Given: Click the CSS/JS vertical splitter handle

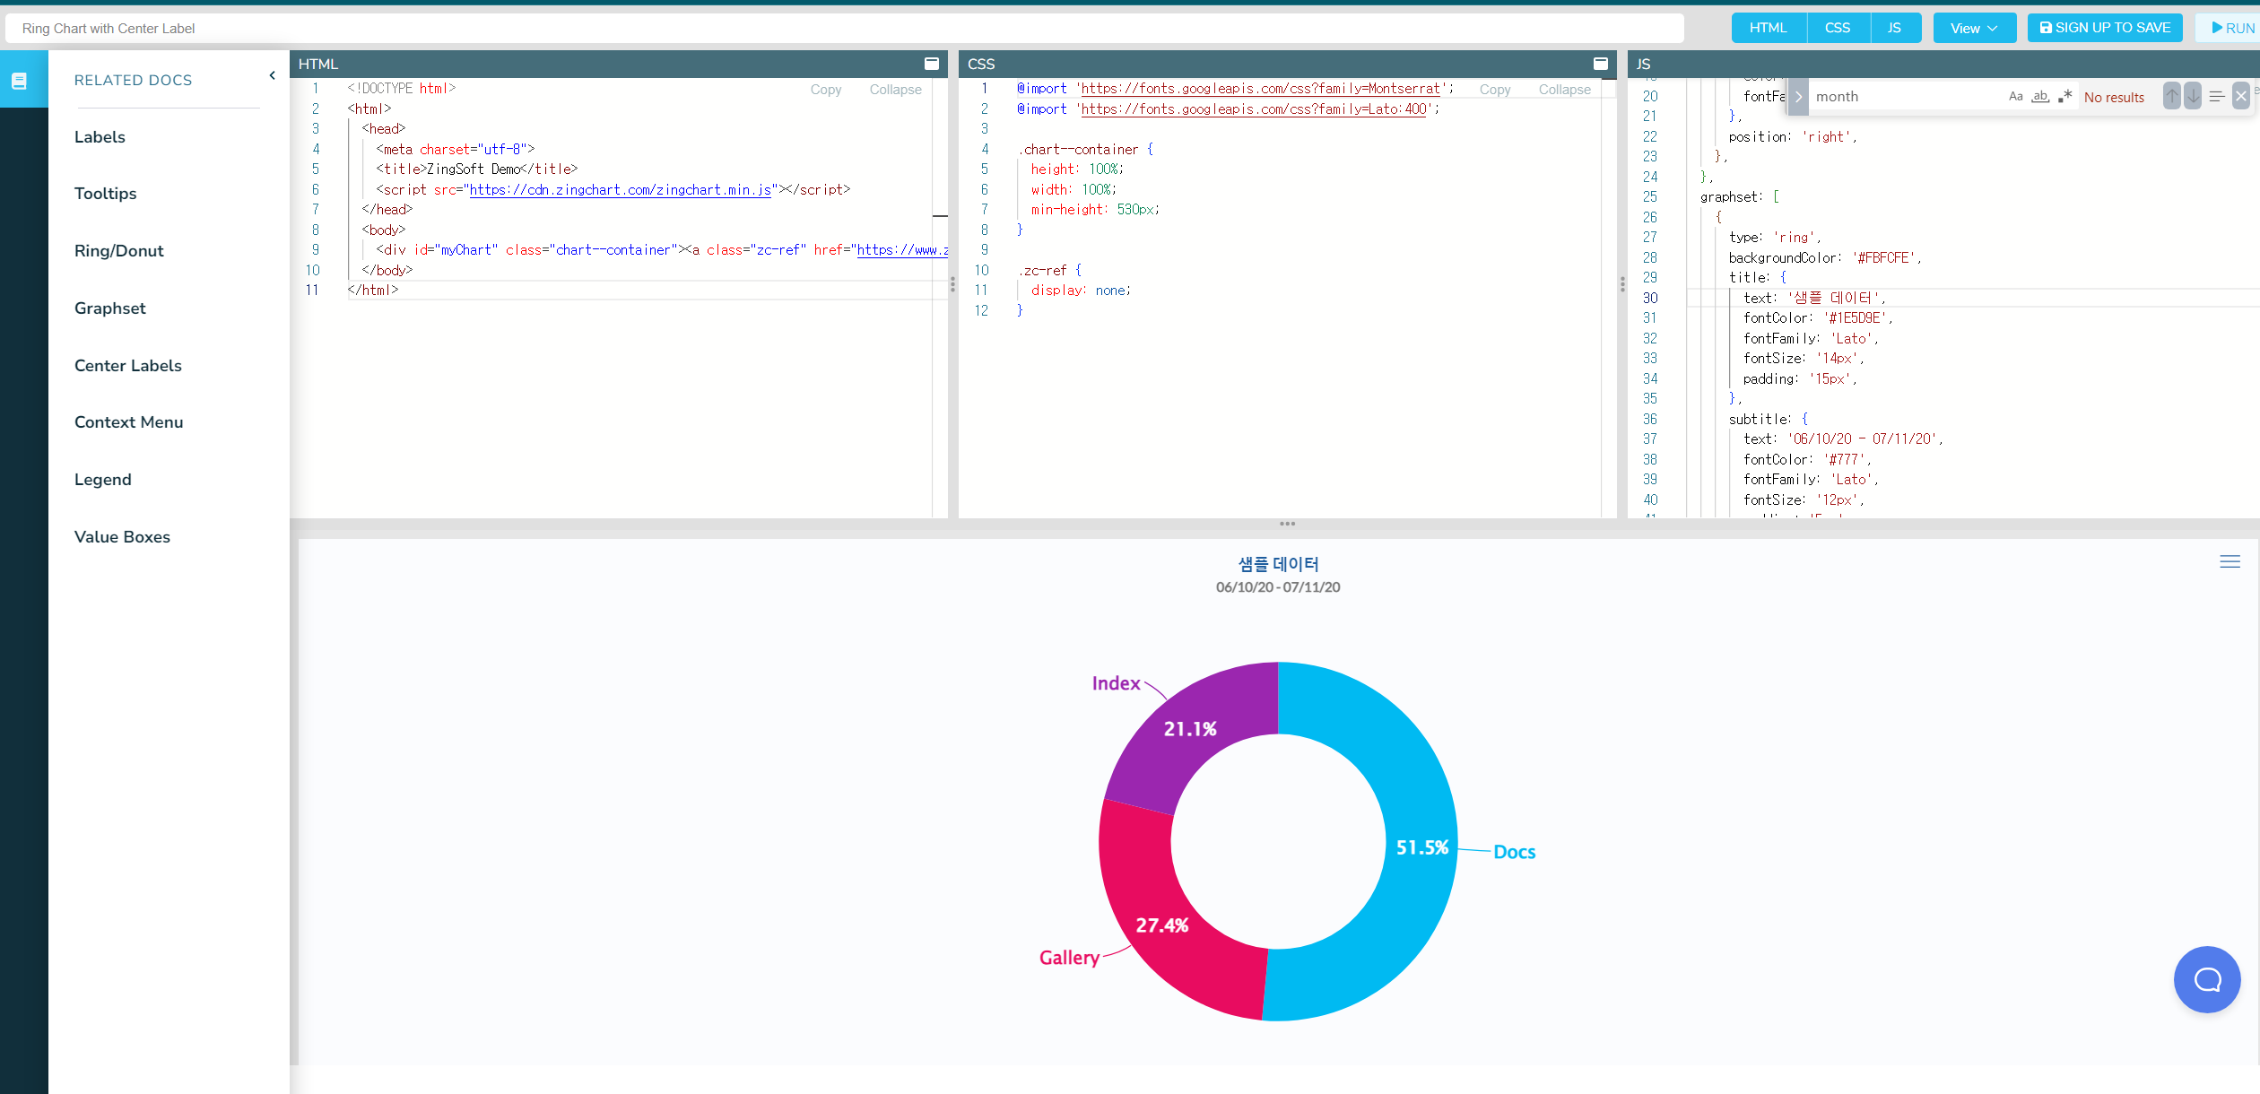Looking at the screenshot, I should click(1622, 284).
